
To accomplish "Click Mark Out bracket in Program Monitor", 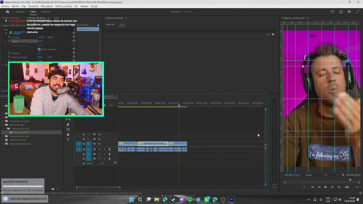I will (x=304, y=187).
